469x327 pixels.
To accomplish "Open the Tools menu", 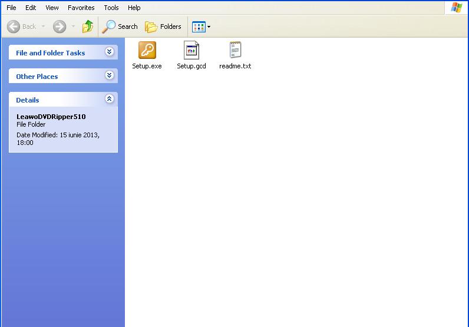I will coord(111,8).
